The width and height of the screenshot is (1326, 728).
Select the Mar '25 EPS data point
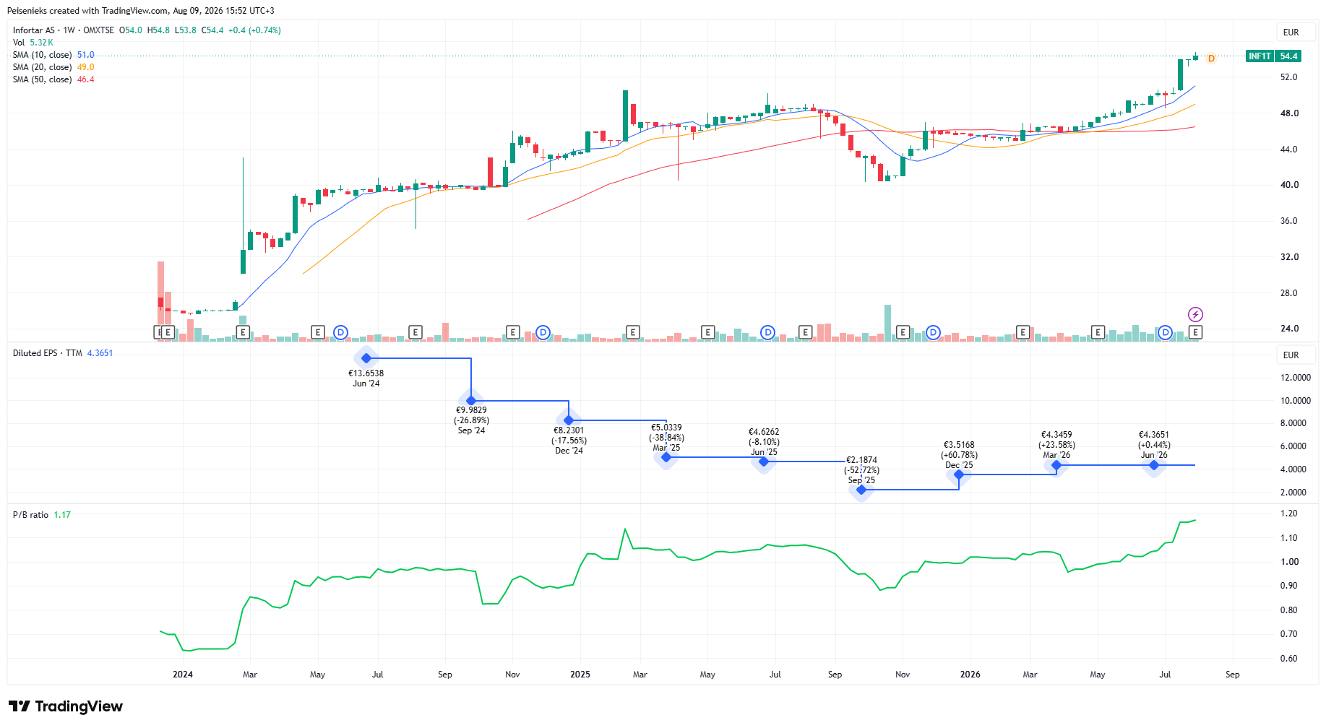[666, 457]
